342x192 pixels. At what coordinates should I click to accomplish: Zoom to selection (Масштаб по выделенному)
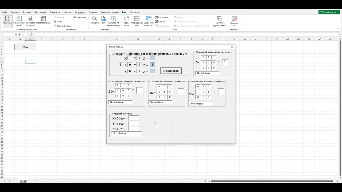tap(114, 21)
